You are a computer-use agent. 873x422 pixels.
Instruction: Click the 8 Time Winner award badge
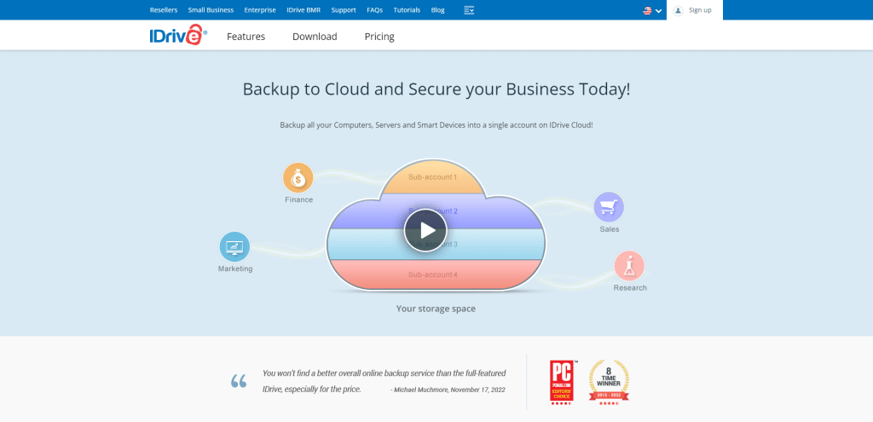point(609,383)
